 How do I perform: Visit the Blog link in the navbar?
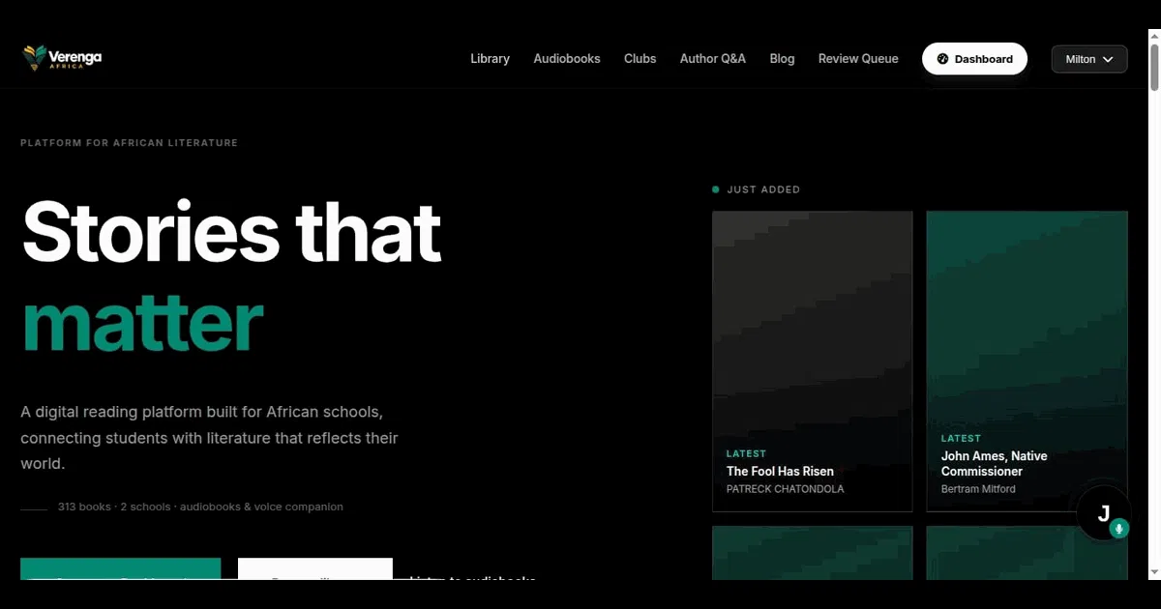783,59
